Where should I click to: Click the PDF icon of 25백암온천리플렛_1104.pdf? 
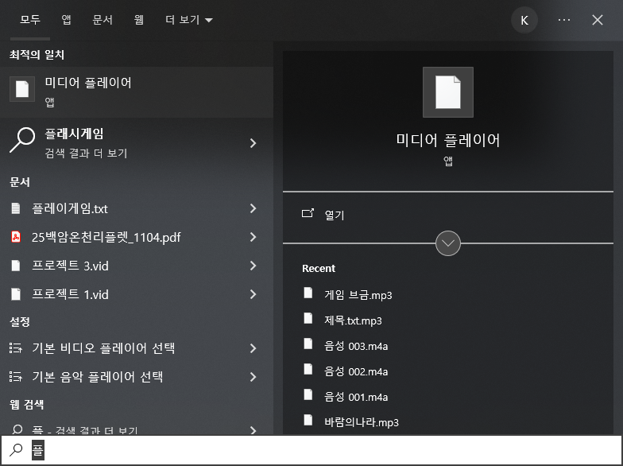(x=16, y=237)
